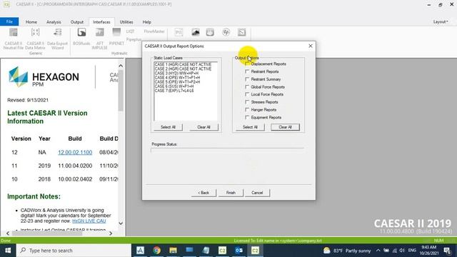Screen dimensions: 457x257
Task: Open File Explorer from the taskbar
Action: click(x=173, y=251)
